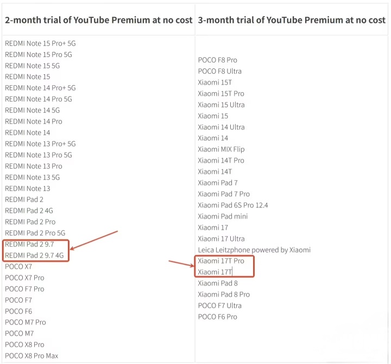Select the Xiaomi 14T Pro entry
391x364 pixels.
tap(220, 161)
